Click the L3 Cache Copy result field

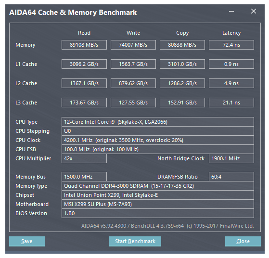coord(182,103)
